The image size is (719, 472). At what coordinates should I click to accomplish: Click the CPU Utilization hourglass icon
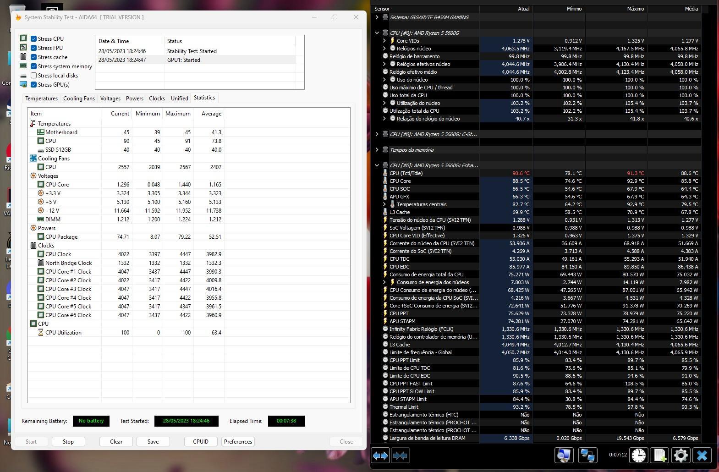tap(41, 332)
